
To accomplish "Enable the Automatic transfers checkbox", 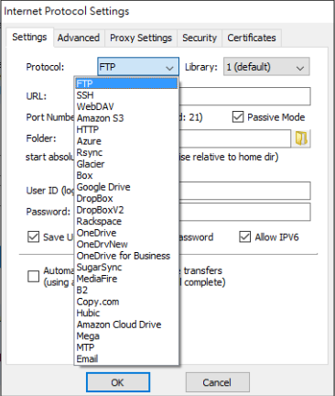I will [33, 276].
